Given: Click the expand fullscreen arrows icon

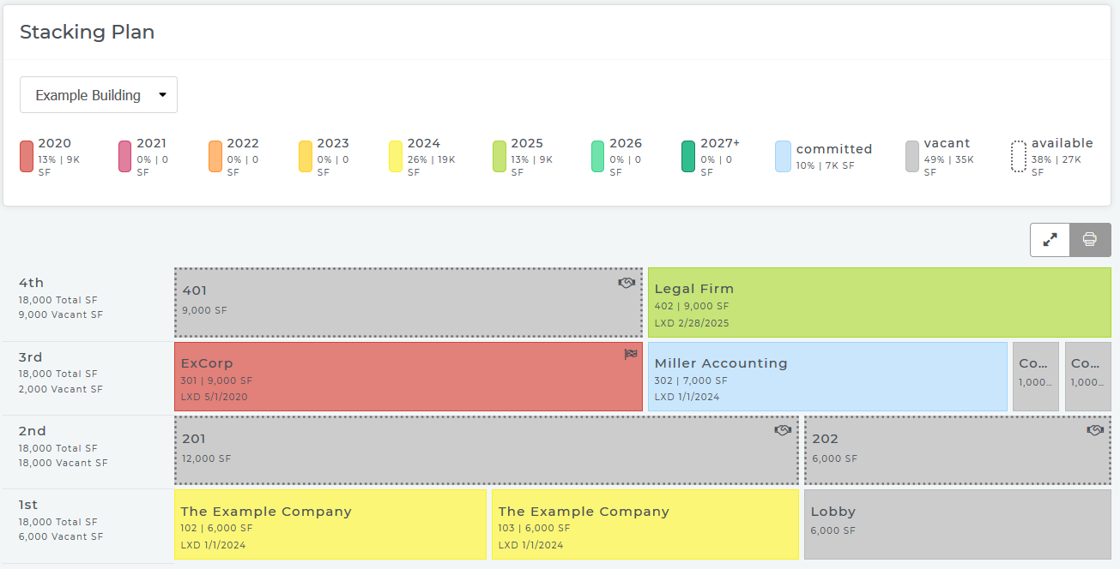Looking at the screenshot, I should coord(1050,240).
